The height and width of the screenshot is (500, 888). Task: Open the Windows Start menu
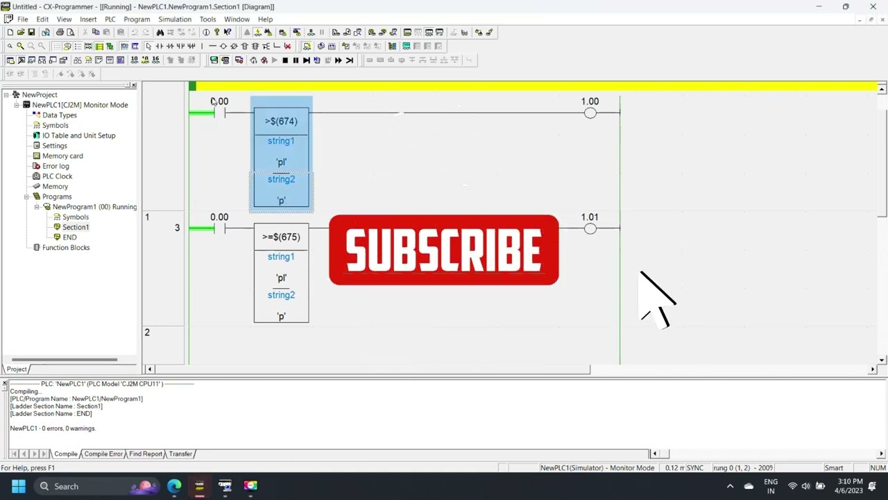pos(18,486)
